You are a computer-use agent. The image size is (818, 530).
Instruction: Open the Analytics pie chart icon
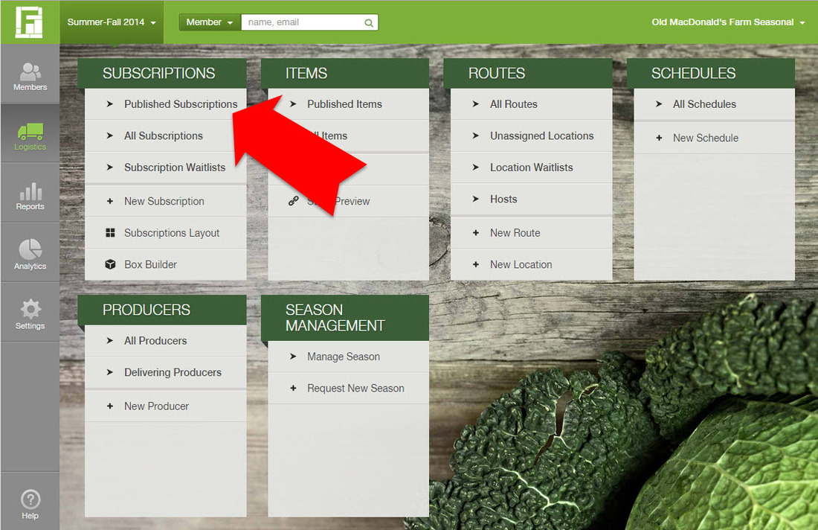pyautogui.click(x=30, y=249)
